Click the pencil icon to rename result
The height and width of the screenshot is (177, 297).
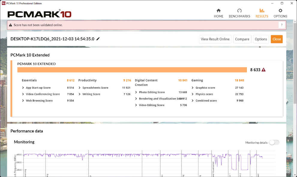point(98,39)
